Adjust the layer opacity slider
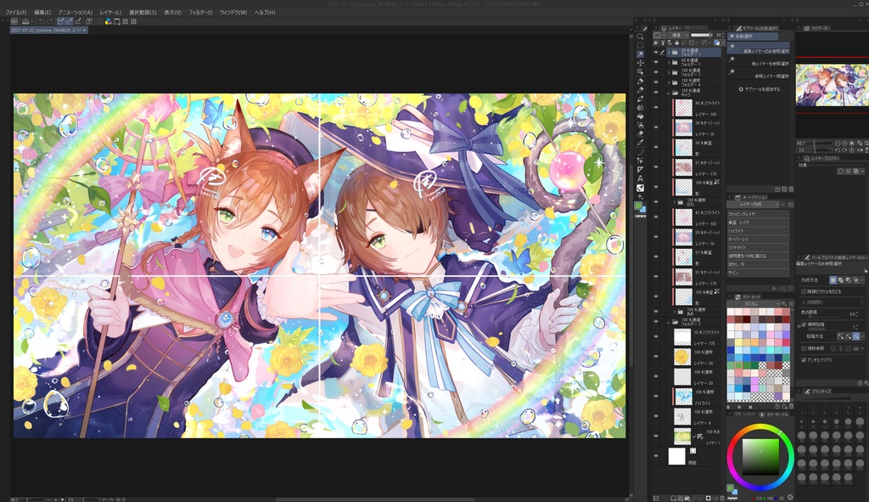Viewport: 869px width, 502px height. [701, 35]
